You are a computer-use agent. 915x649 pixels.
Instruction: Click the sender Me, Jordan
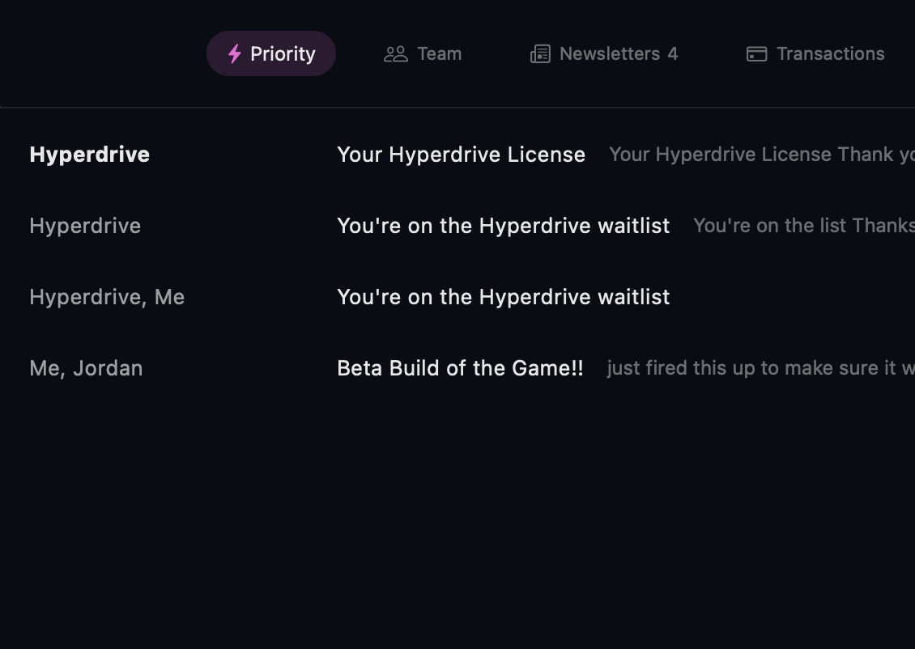pos(86,368)
